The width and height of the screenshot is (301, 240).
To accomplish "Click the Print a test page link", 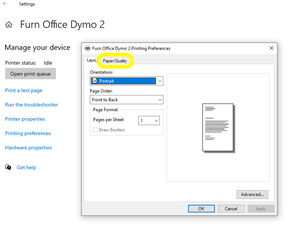I will pyautogui.click(x=24, y=90).
